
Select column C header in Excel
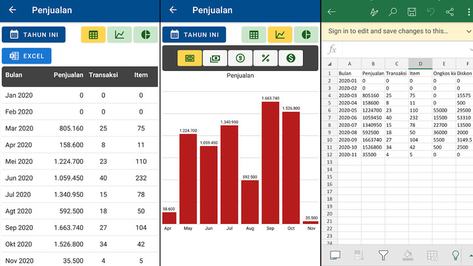coord(397,64)
